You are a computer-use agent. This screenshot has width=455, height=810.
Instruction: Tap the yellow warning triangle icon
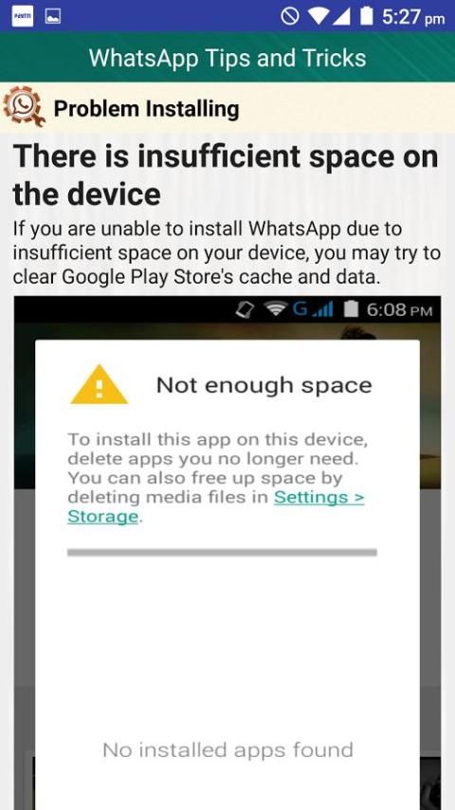(99, 384)
